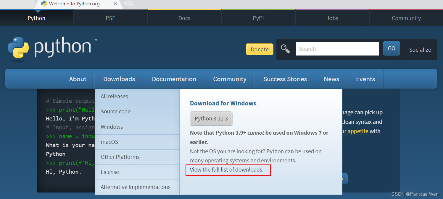Open the Success Stories menu

coord(285,79)
